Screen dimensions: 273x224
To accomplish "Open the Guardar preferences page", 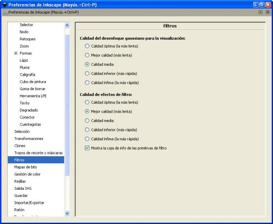I will (21, 196).
